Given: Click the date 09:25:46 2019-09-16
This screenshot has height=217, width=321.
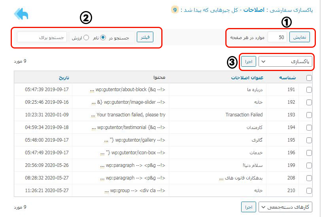Looking at the screenshot, I should tap(47, 102).
